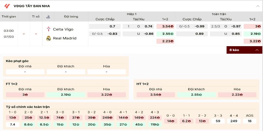
Task: Select full-match 1x2 odds 3 in match row
Action: (252, 27)
